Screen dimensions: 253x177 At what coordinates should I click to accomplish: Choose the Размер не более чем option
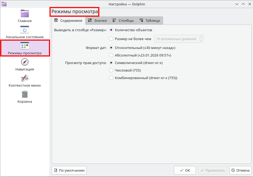click(x=111, y=39)
